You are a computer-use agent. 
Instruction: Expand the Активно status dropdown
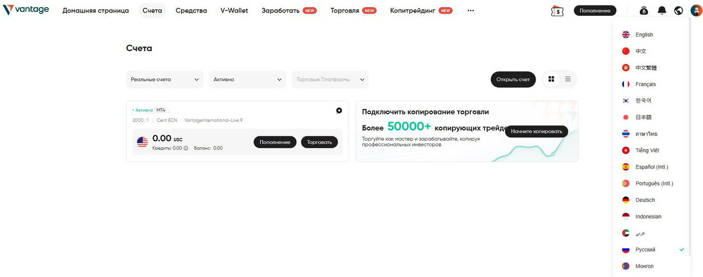[x=247, y=79]
